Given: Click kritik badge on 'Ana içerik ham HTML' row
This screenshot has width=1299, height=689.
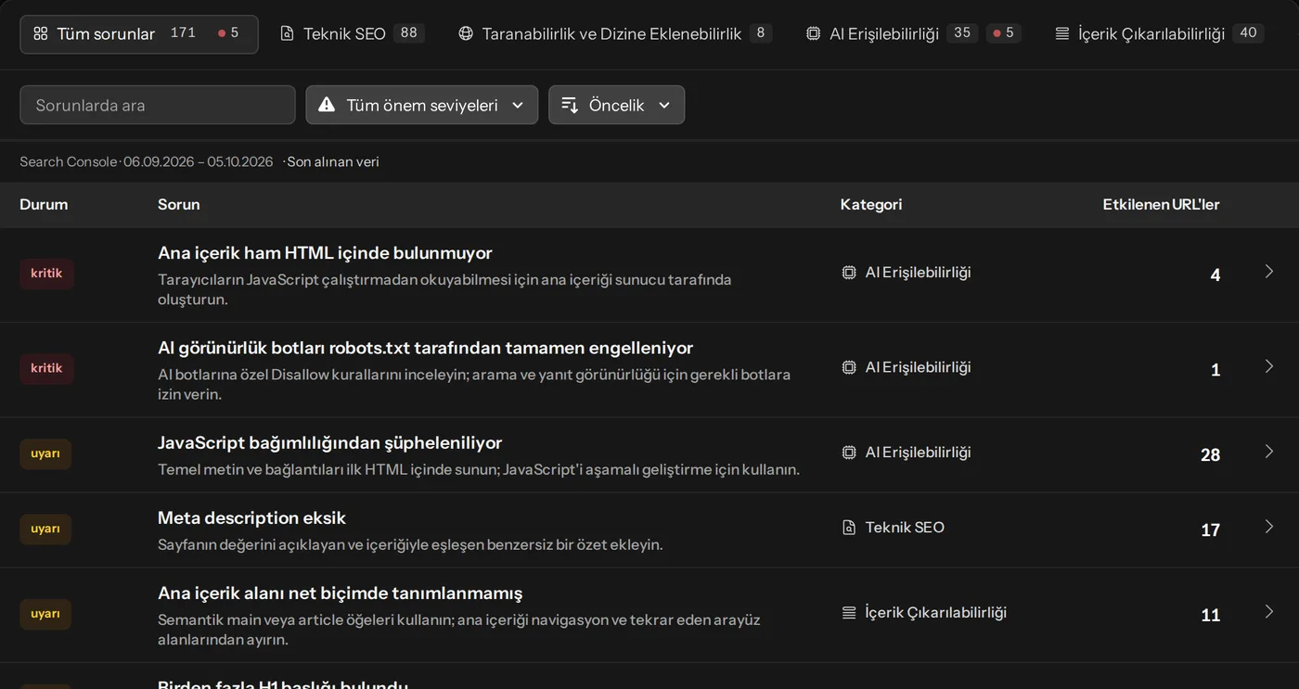Looking at the screenshot, I should 46,274.
